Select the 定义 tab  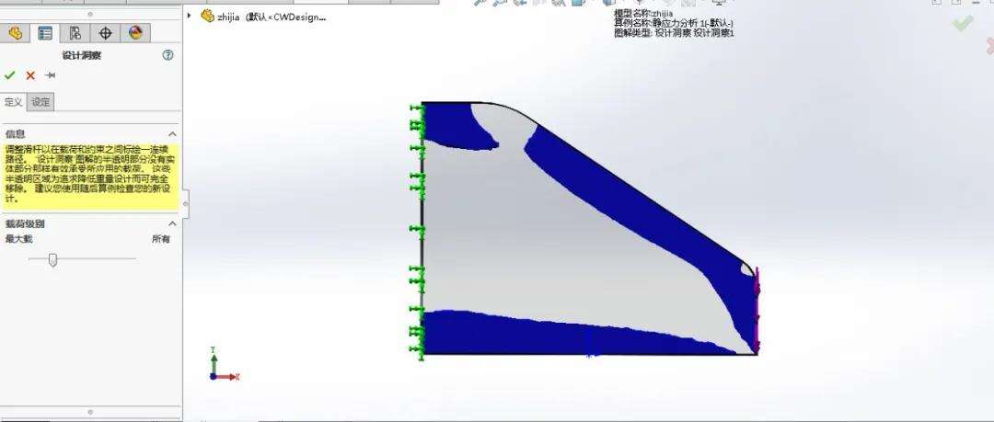pos(14,102)
